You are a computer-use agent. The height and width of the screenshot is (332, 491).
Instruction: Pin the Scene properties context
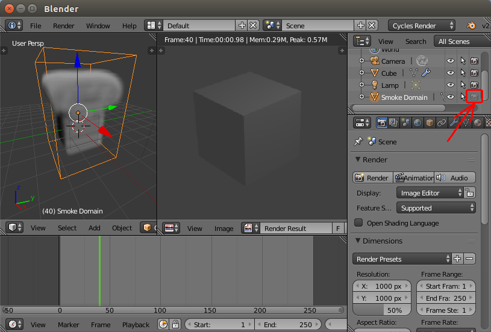tap(358, 141)
